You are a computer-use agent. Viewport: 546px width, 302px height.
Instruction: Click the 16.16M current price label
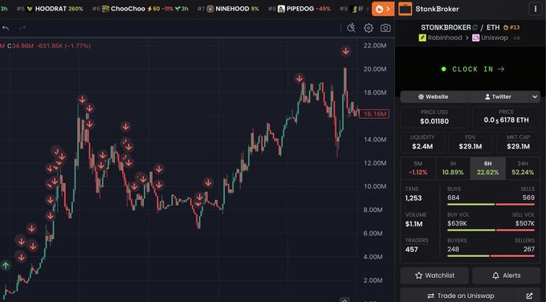(x=374, y=114)
